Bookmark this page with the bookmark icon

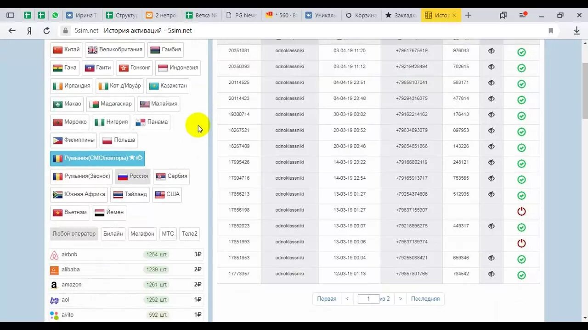[x=551, y=31]
